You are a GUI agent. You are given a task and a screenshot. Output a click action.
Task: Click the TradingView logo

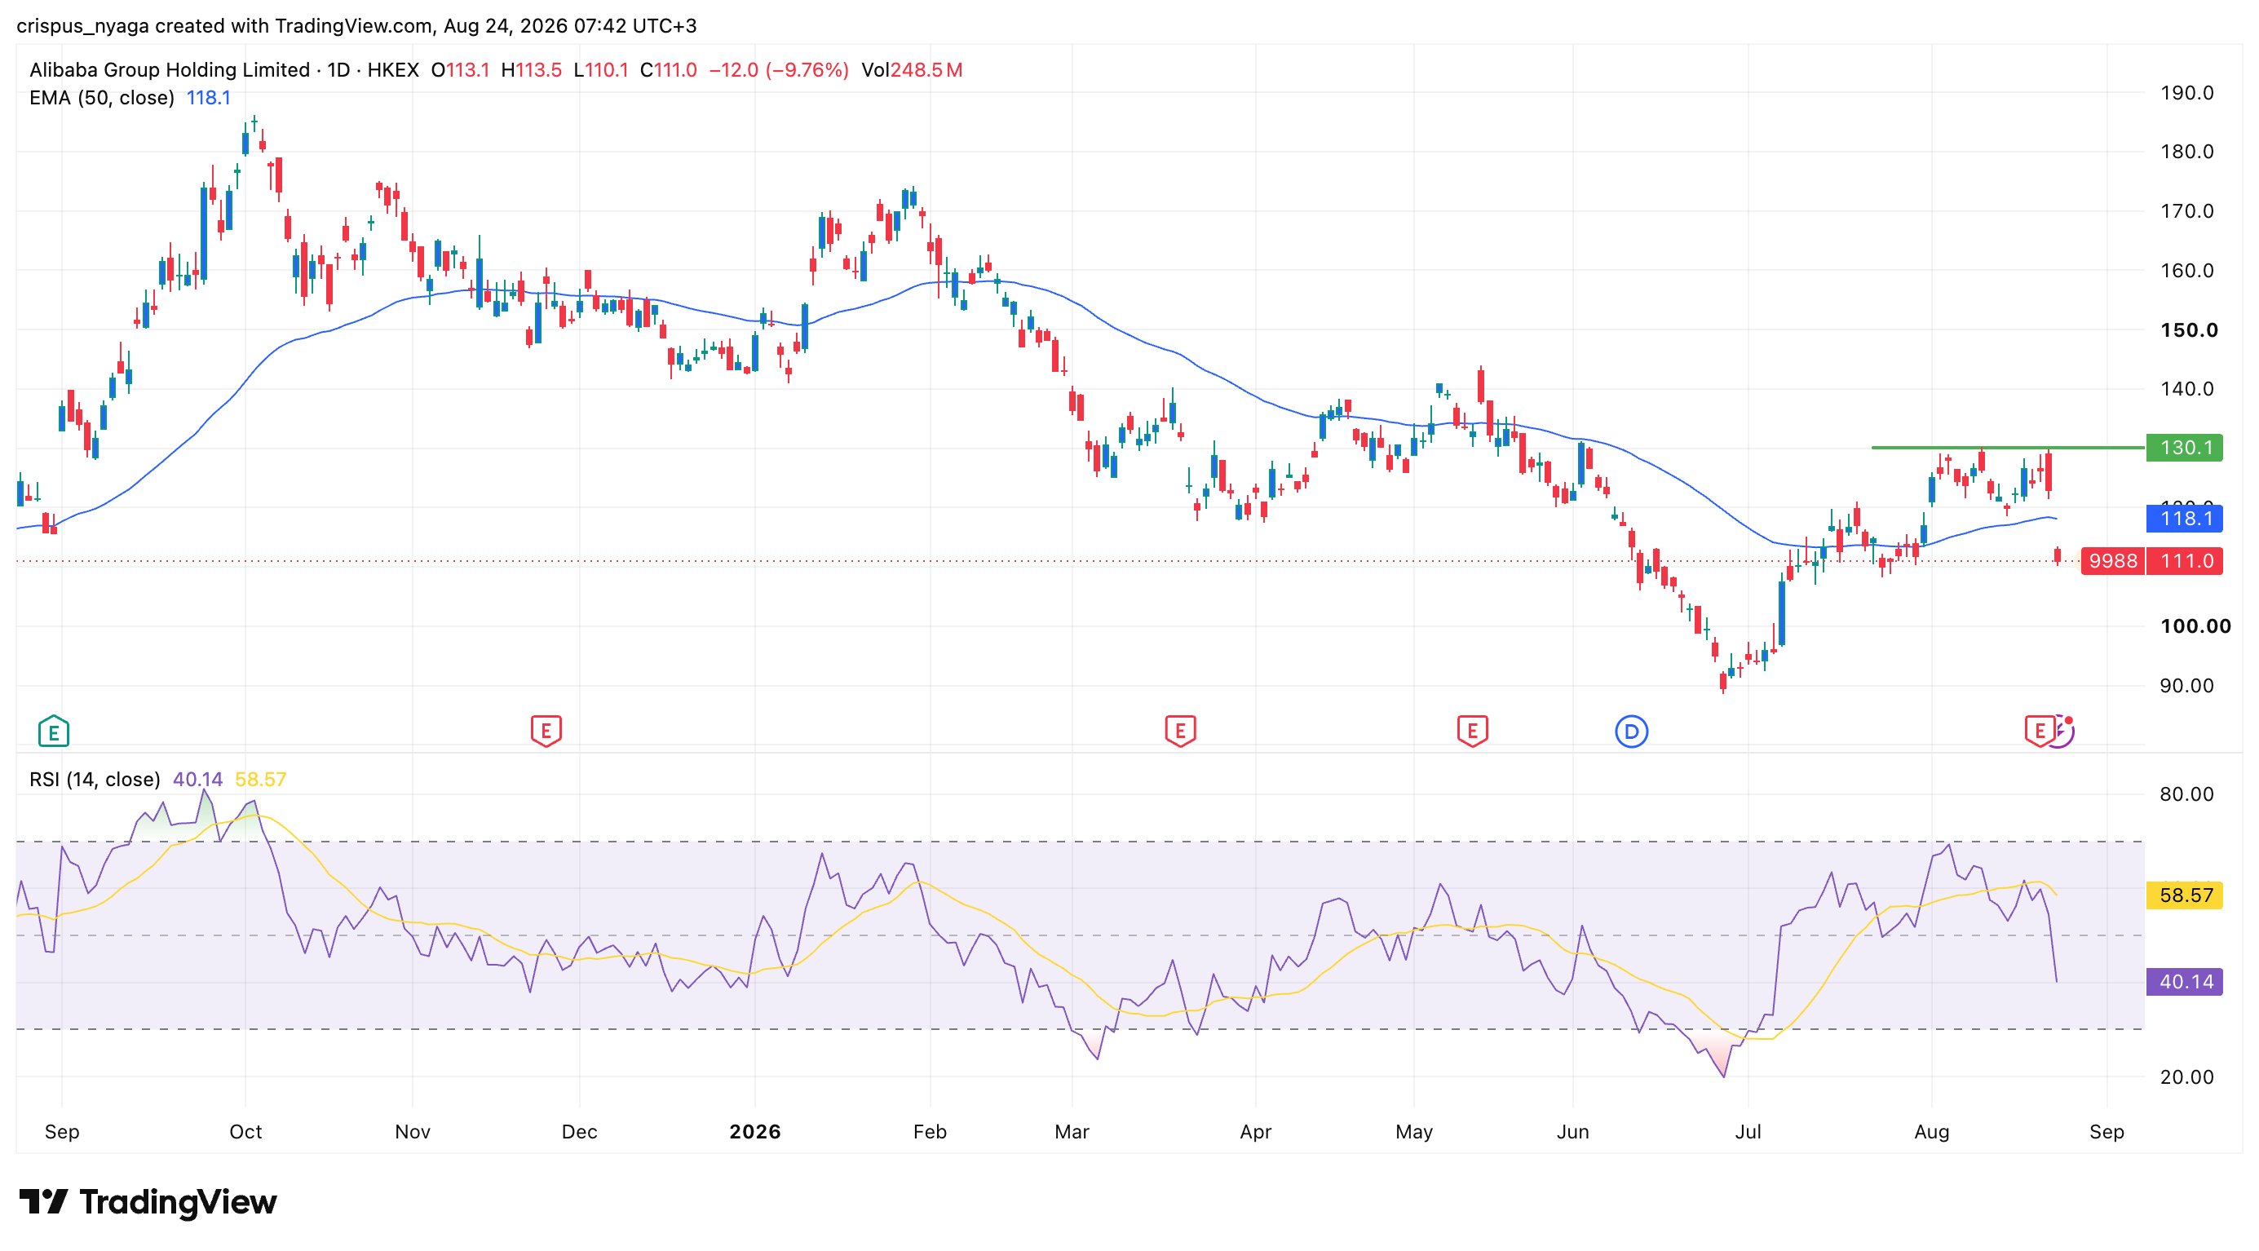[148, 1202]
